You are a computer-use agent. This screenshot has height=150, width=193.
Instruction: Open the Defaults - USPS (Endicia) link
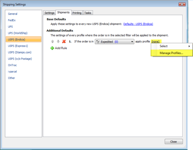click(138, 24)
